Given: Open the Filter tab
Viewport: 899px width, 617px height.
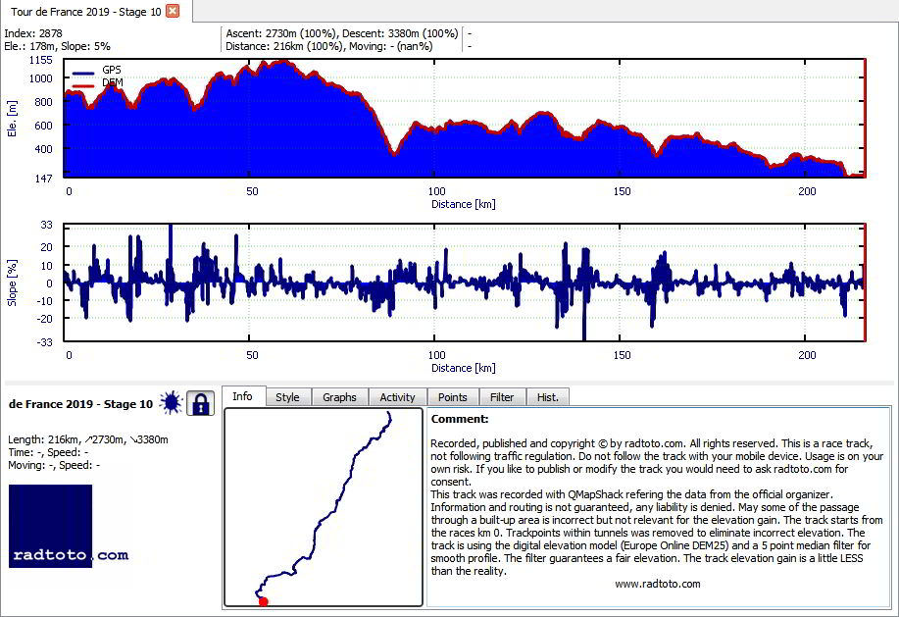Looking at the screenshot, I should coord(502,397).
